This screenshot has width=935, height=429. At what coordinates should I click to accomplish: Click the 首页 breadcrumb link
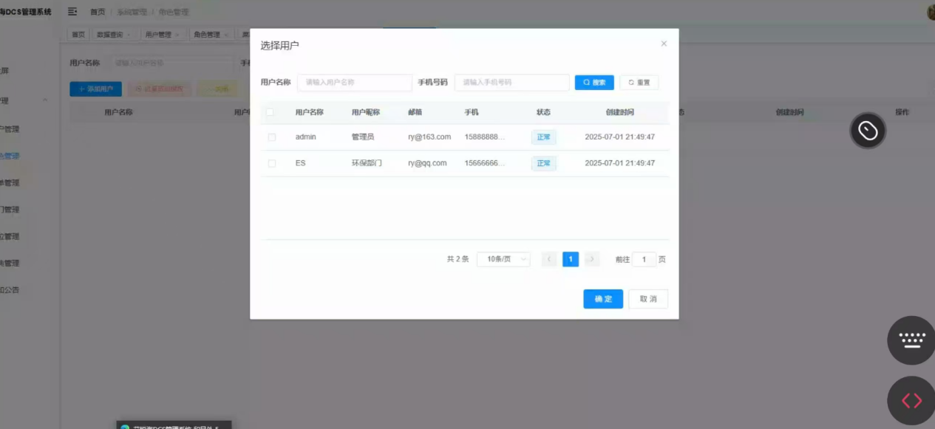pyautogui.click(x=98, y=12)
